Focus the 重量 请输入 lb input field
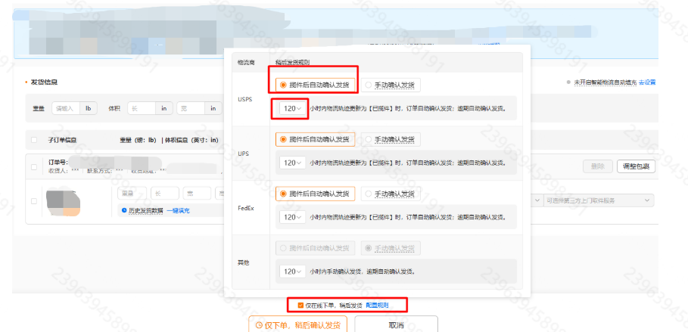688x332 pixels. [66, 108]
